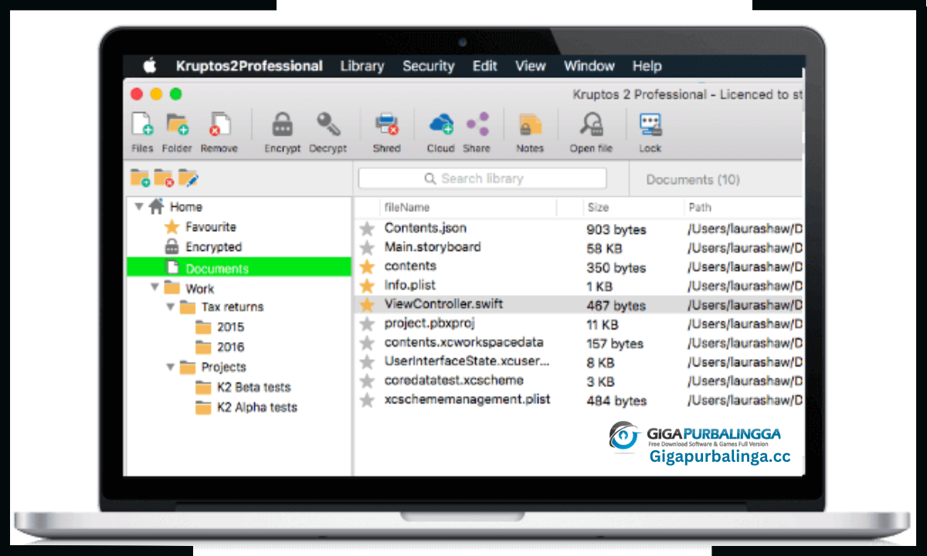
Task: Collapse the Home tree node
Action: (139, 207)
